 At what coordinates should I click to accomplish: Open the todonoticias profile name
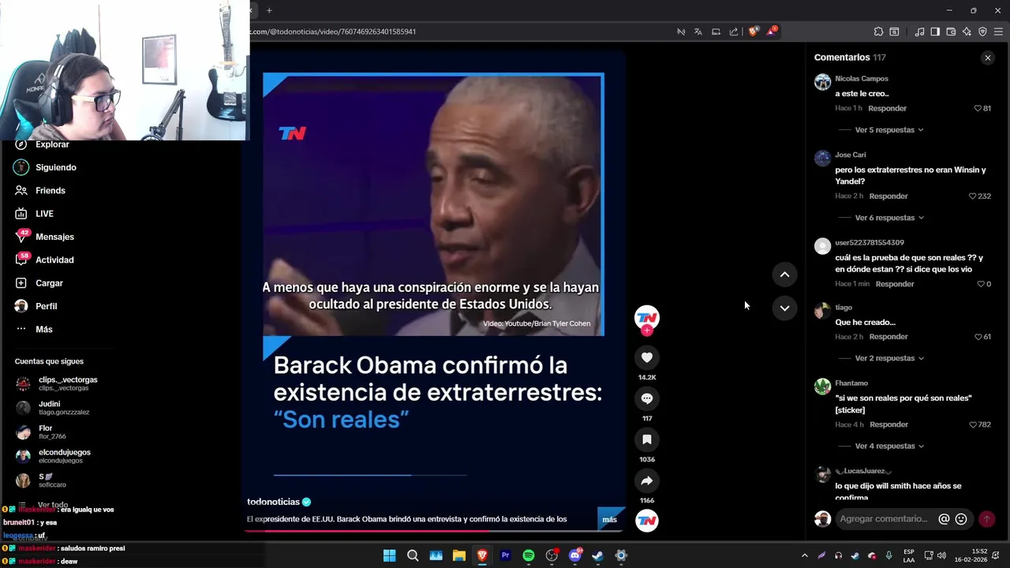(273, 502)
